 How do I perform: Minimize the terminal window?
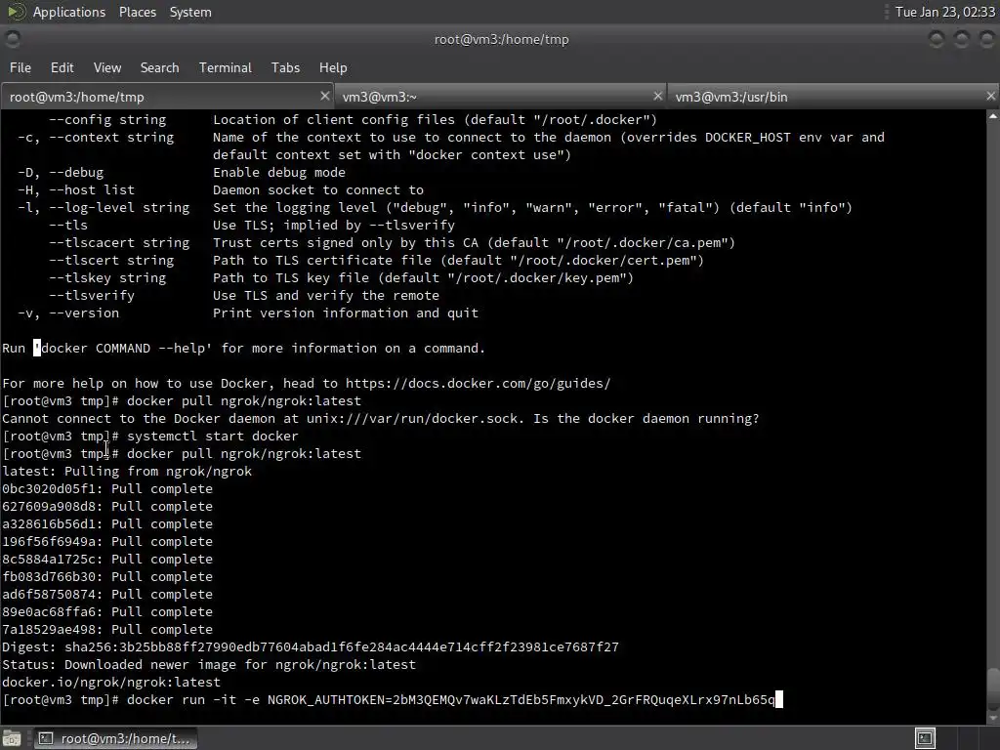[x=937, y=39]
